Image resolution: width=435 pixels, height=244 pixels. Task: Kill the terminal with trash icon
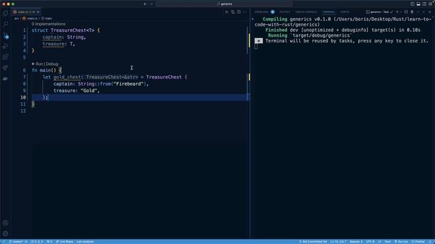[412, 12]
